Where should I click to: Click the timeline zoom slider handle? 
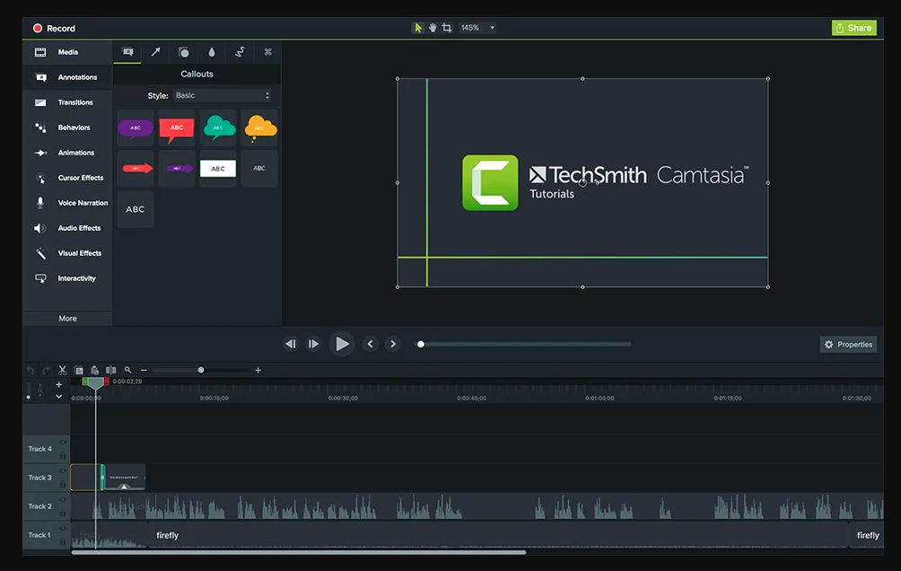point(201,370)
